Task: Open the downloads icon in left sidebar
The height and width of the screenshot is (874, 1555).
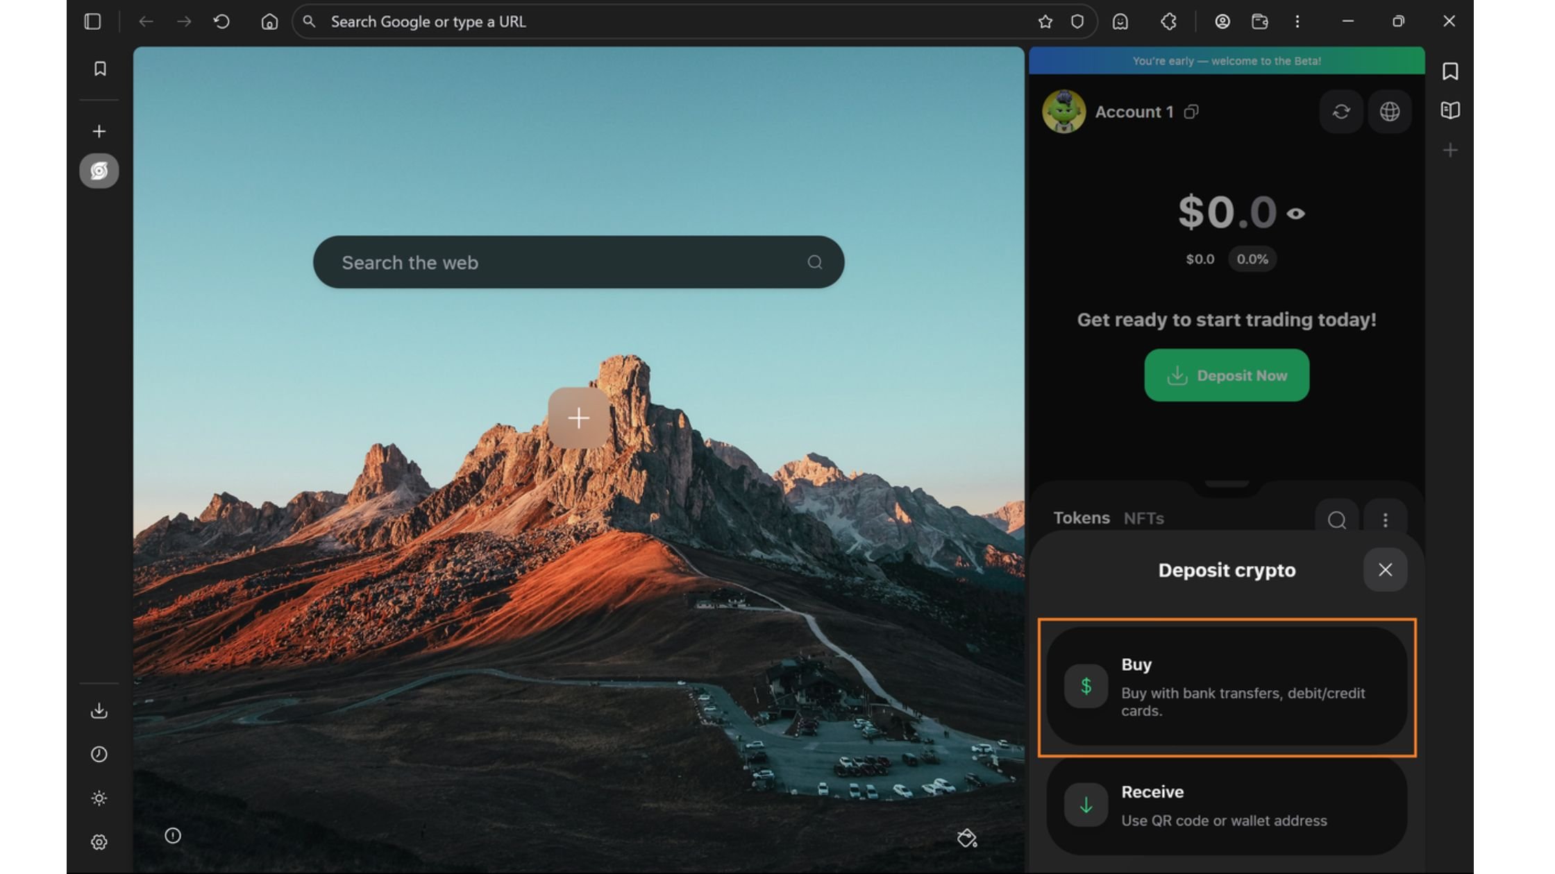Action: (x=99, y=710)
